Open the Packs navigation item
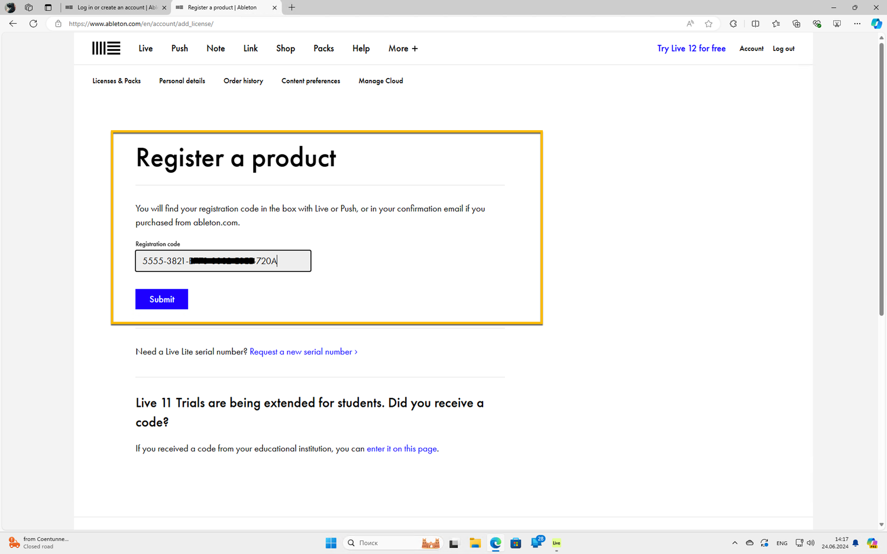Screen dimensions: 887x554 (x=323, y=48)
